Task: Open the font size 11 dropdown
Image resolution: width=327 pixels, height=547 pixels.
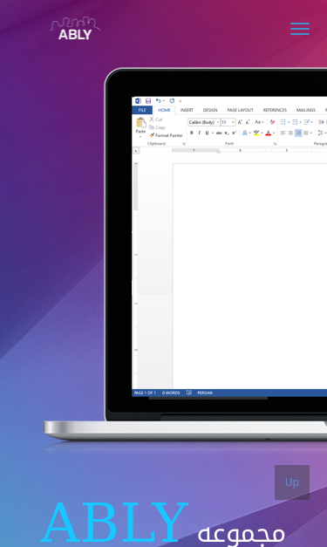Action: [228, 122]
